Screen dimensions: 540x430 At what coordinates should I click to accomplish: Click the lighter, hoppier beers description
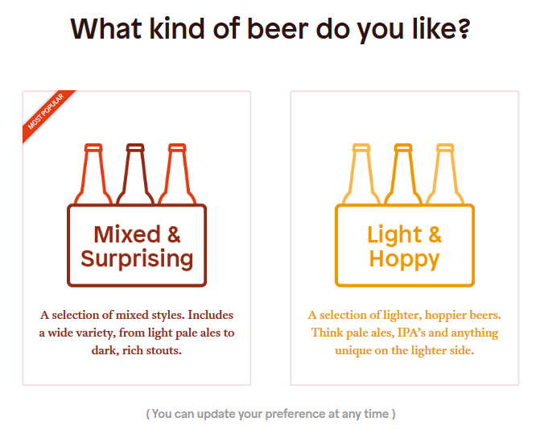(404, 315)
